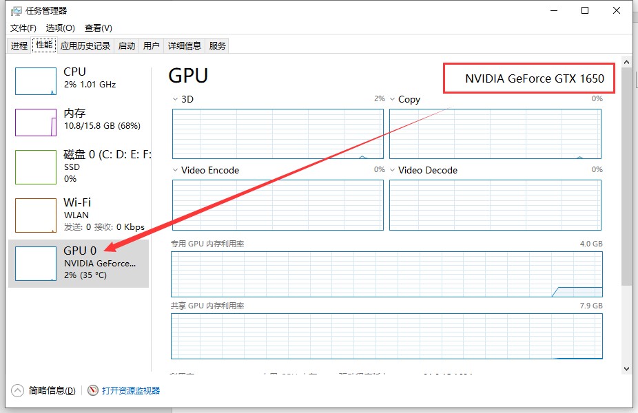Switch to the 应用历史记录 tab
Image resolution: width=638 pixels, height=413 pixels.
(x=85, y=46)
